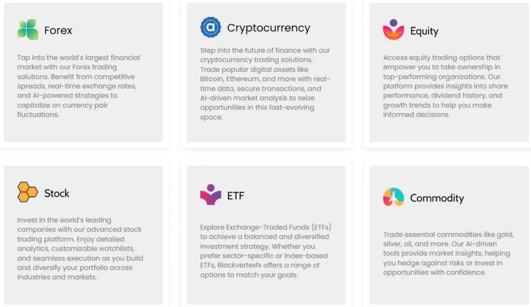Click the Cryptocurrency description paragraph
Image resolution: width=531 pixels, height=307 pixels.
tap(265, 83)
